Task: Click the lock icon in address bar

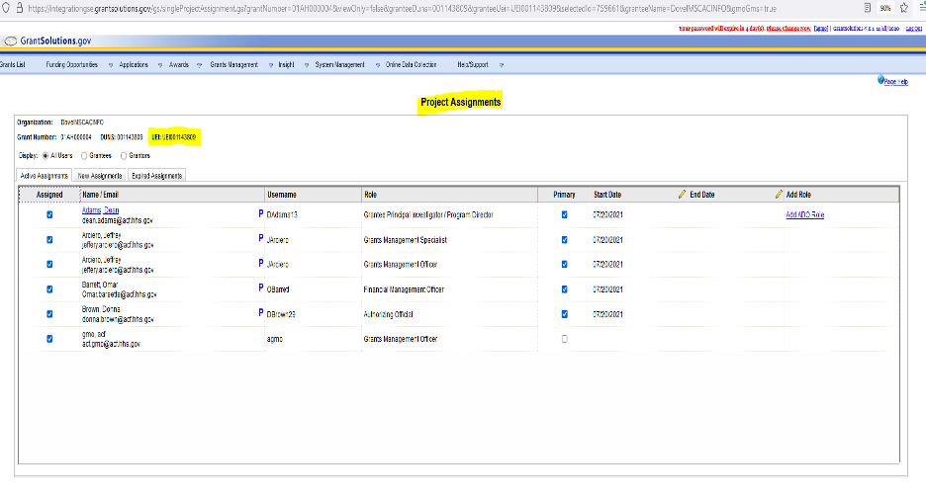Action: pyautogui.click(x=22, y=7)
